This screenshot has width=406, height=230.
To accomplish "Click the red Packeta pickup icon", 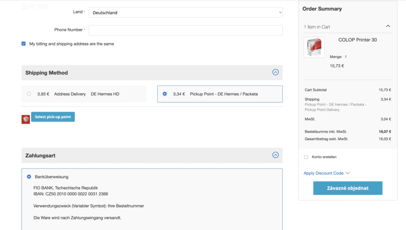I will click(25, 119).
